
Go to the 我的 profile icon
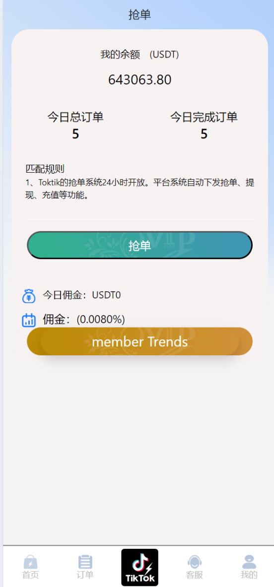coord(249,562)
